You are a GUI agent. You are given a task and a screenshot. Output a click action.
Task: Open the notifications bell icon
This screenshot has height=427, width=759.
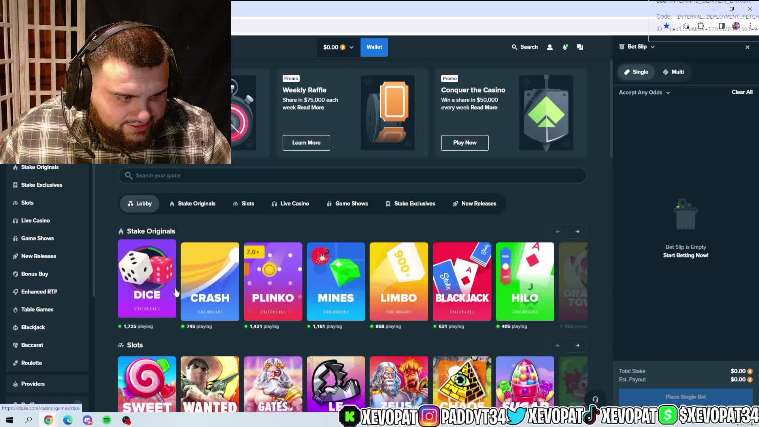565,47
